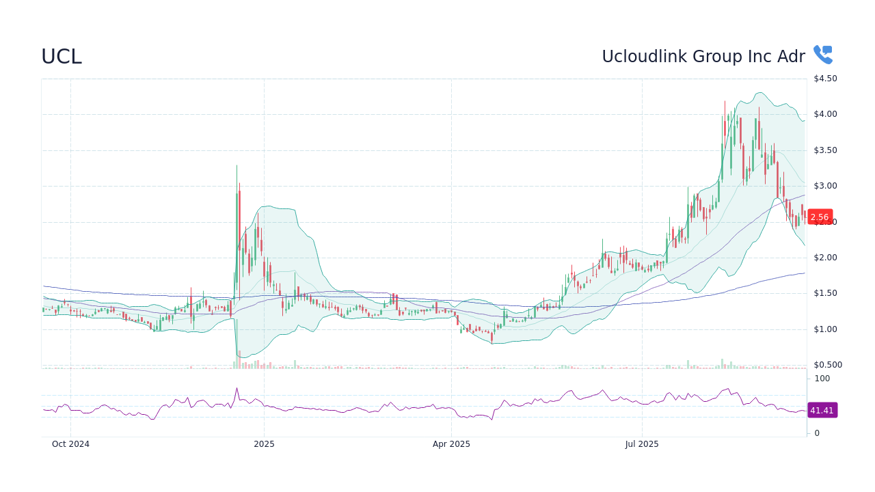This screenshot has height=492, width=875.
Task: Open the Apr 2025 axis label options
Action: (x=451, y=443)
